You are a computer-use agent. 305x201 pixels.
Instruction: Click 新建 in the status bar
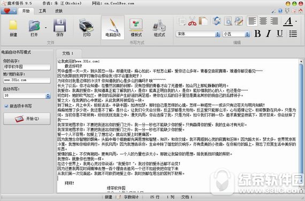108,197
